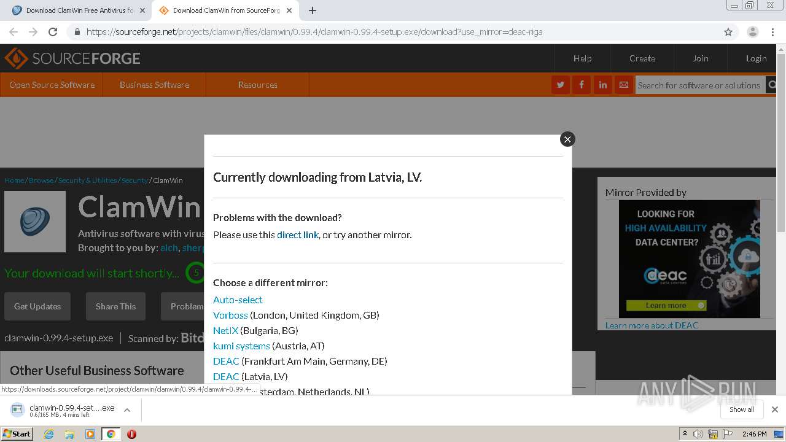Click the taskbar clock
Screen dimensions: 786x442
[x=754, y=434]
